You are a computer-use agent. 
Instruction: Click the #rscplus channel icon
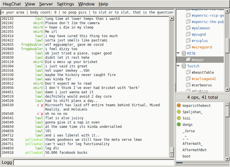[x=188, y=41]
